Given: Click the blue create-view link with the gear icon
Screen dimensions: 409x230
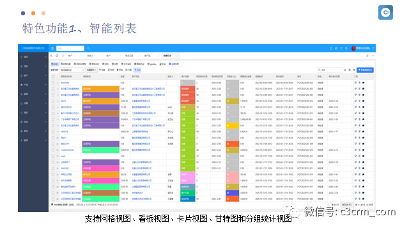Looking at the screenshot, I should tap(174, 64).
